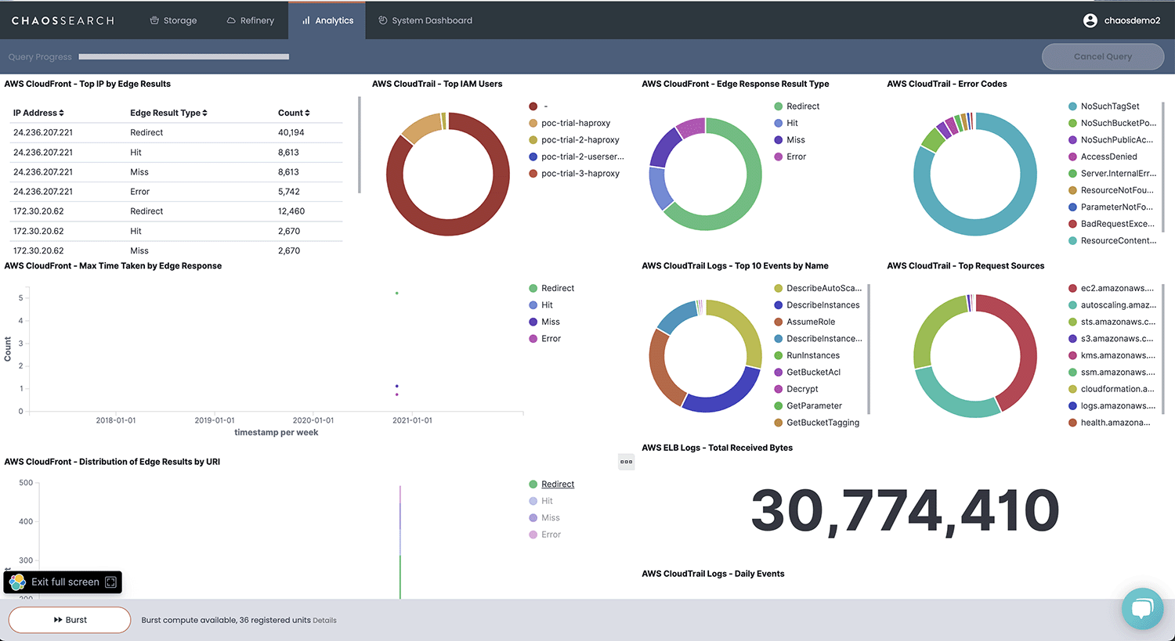Open the Refinery tab
Screen dimensions: 1175x641
click(251, 20)
